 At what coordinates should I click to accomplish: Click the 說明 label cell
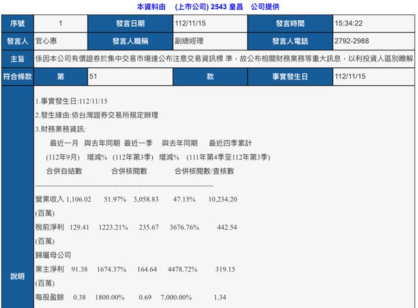pos(17,276)
